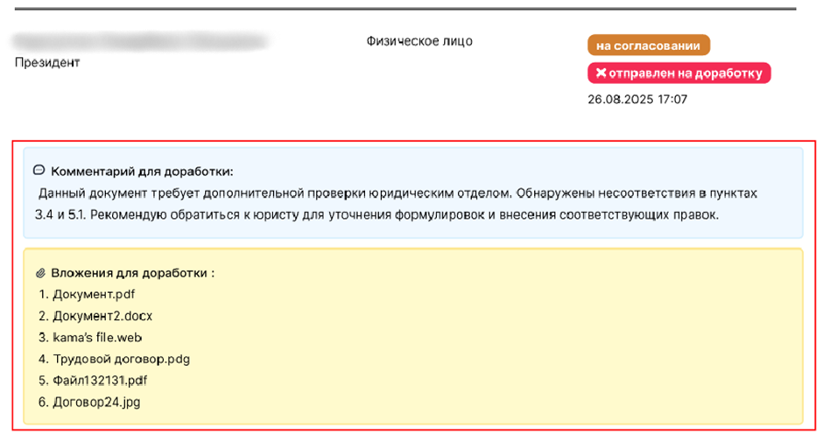Image resolution: width=823 pixels, height=441 pixels.
Task: Click the "Комментарий для доработки" heading
Action: [142, 171]
